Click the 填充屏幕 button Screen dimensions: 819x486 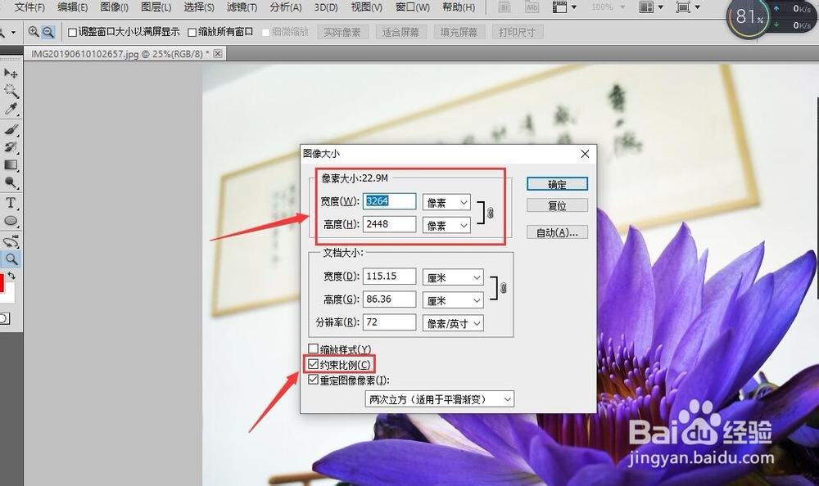coord(459,33)
